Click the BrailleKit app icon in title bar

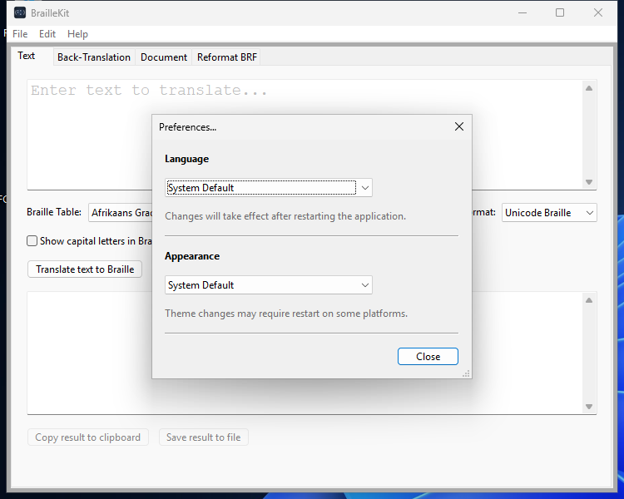[20, 12]
